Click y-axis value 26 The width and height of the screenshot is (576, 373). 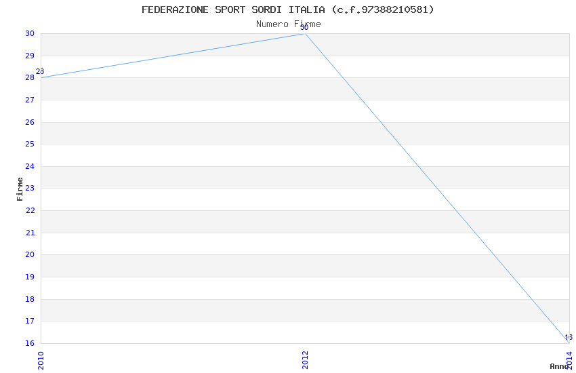pos(30,122)
